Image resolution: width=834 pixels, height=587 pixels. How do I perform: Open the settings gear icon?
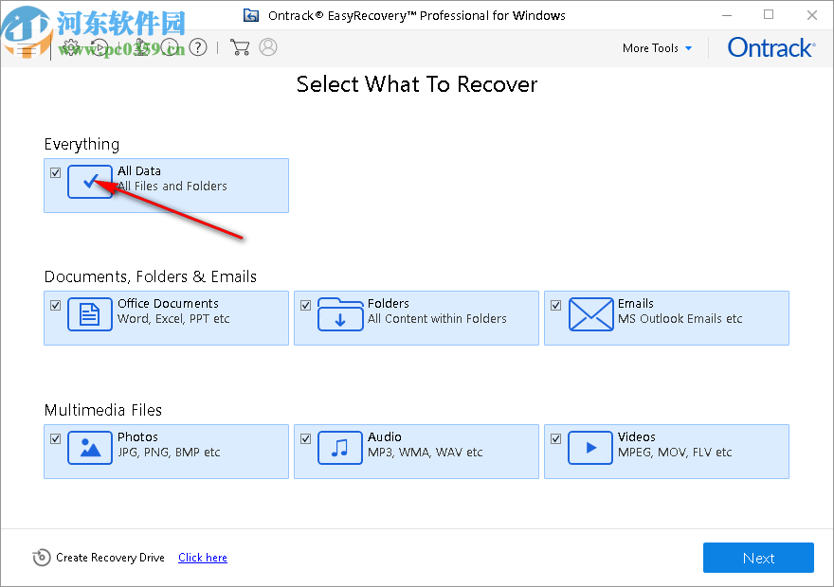pyautogui.click(x=70, y=47)
